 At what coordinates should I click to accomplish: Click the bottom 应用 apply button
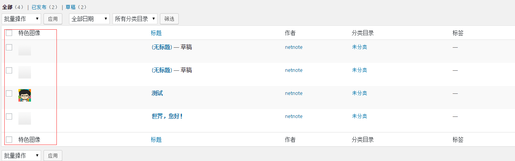[53, 156]
